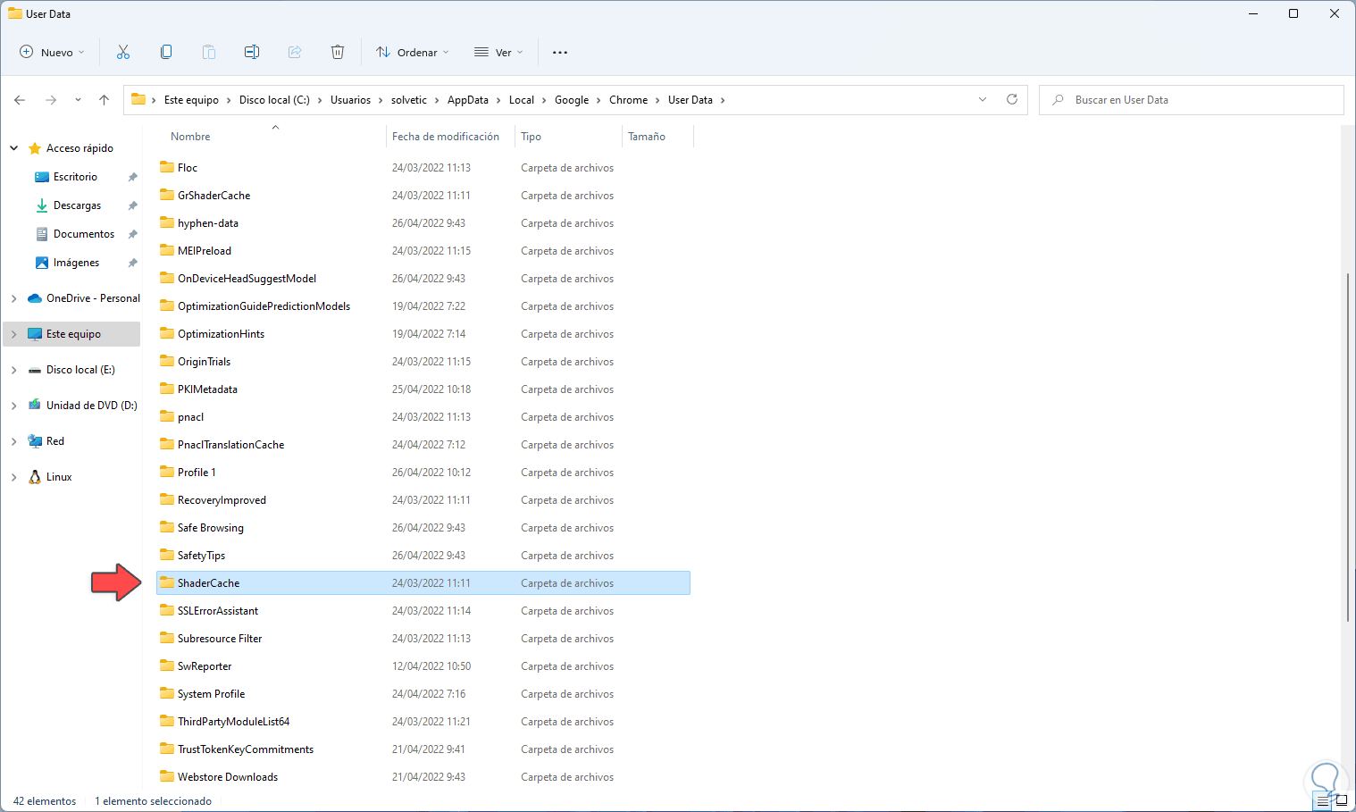Sort by Tamaño column header
This screenshot has width=1356, height=812.
point(647,137)
